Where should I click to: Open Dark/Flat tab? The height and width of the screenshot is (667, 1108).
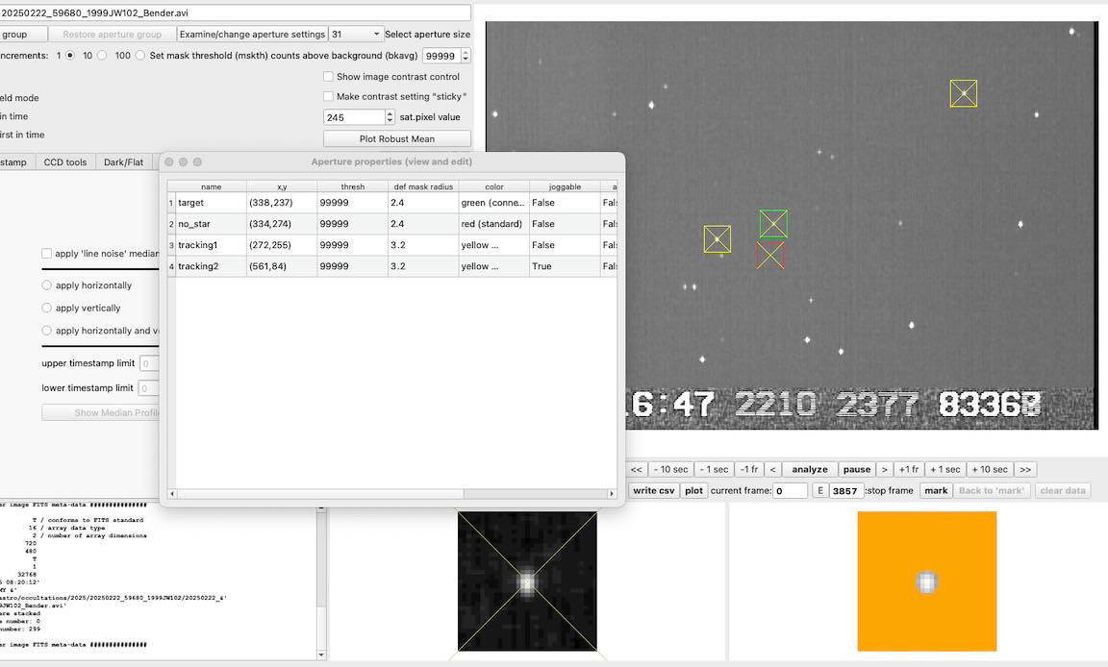pos(124,162)
